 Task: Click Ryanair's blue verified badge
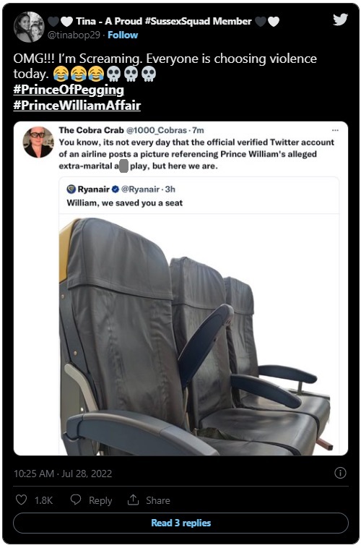pyautogui.click(x=116, y=189)
